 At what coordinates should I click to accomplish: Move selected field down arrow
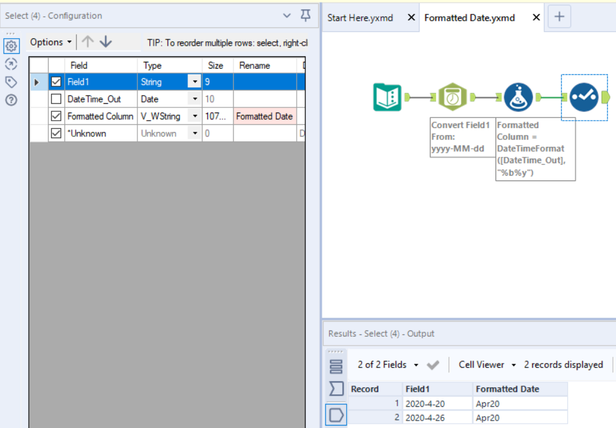[x=106, y=42]
